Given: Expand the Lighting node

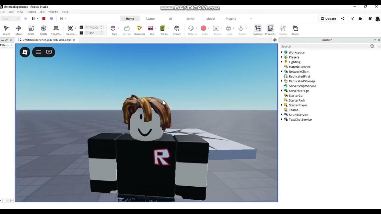Looking at the screenshot, I should 282,62.
